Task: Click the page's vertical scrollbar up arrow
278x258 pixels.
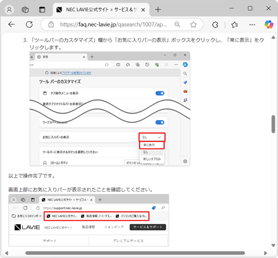Action: (x=273, y=37)
